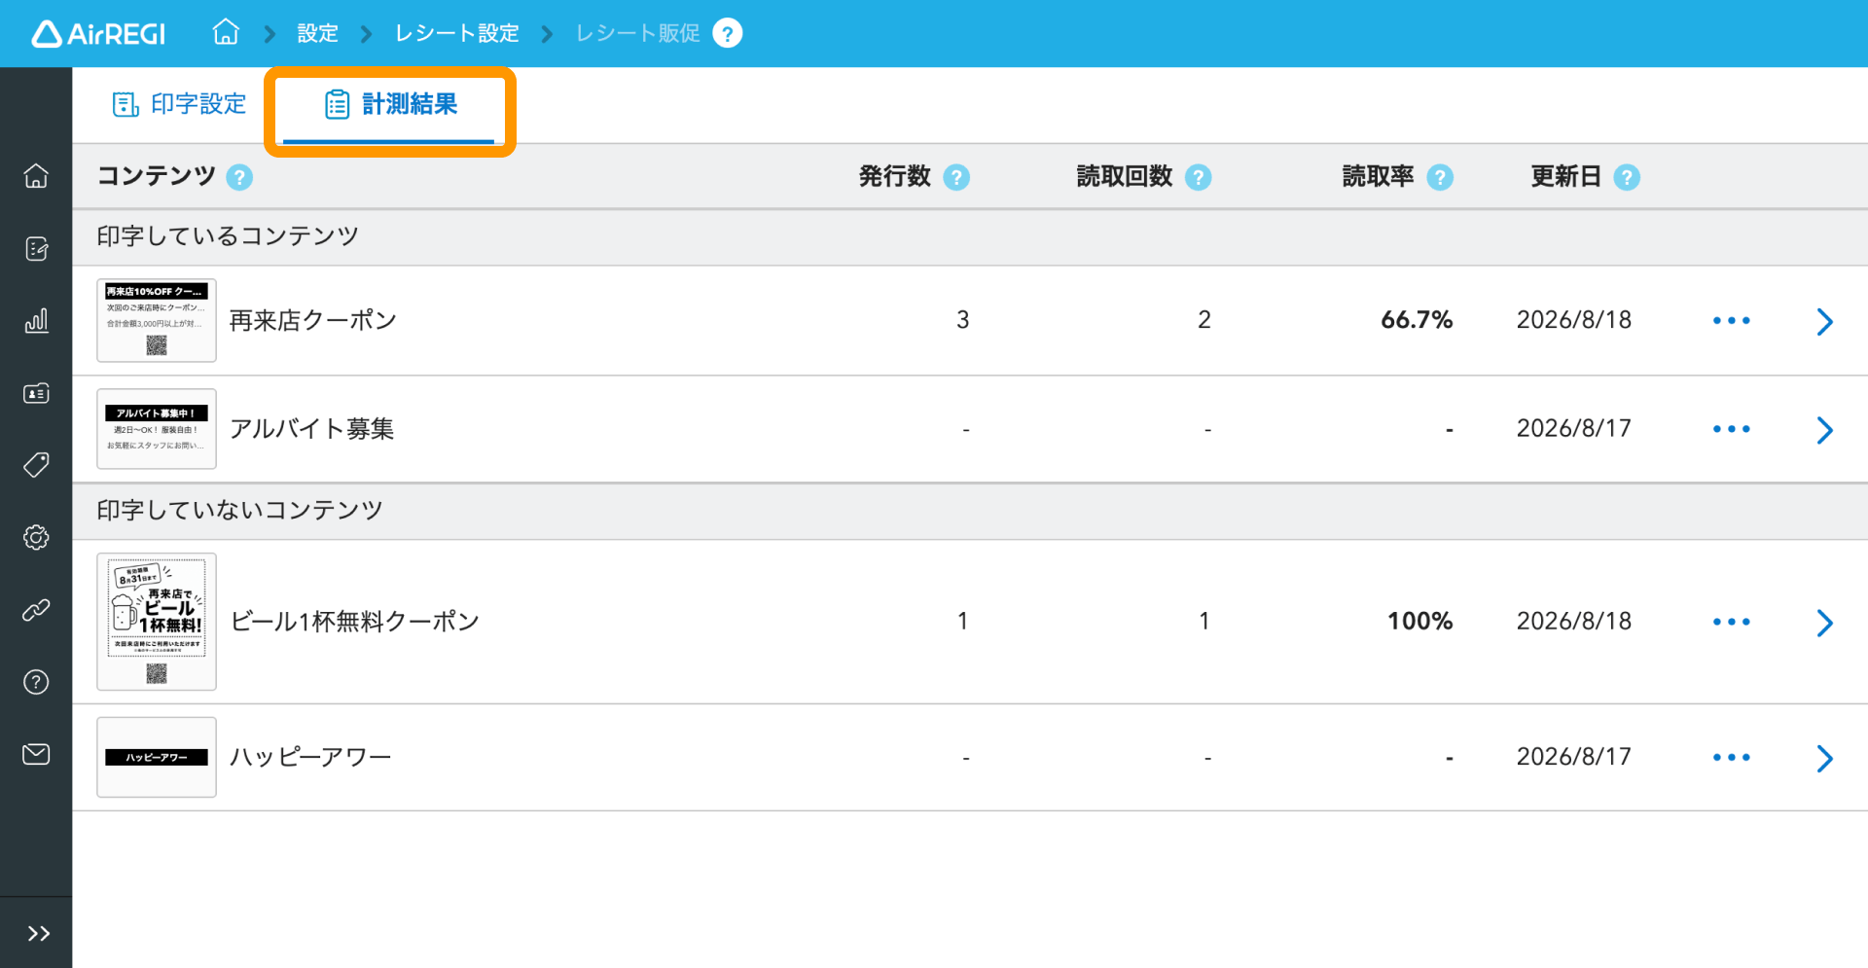Open sidebar link chain icon

pyautogui.click(x=36, y=610)
